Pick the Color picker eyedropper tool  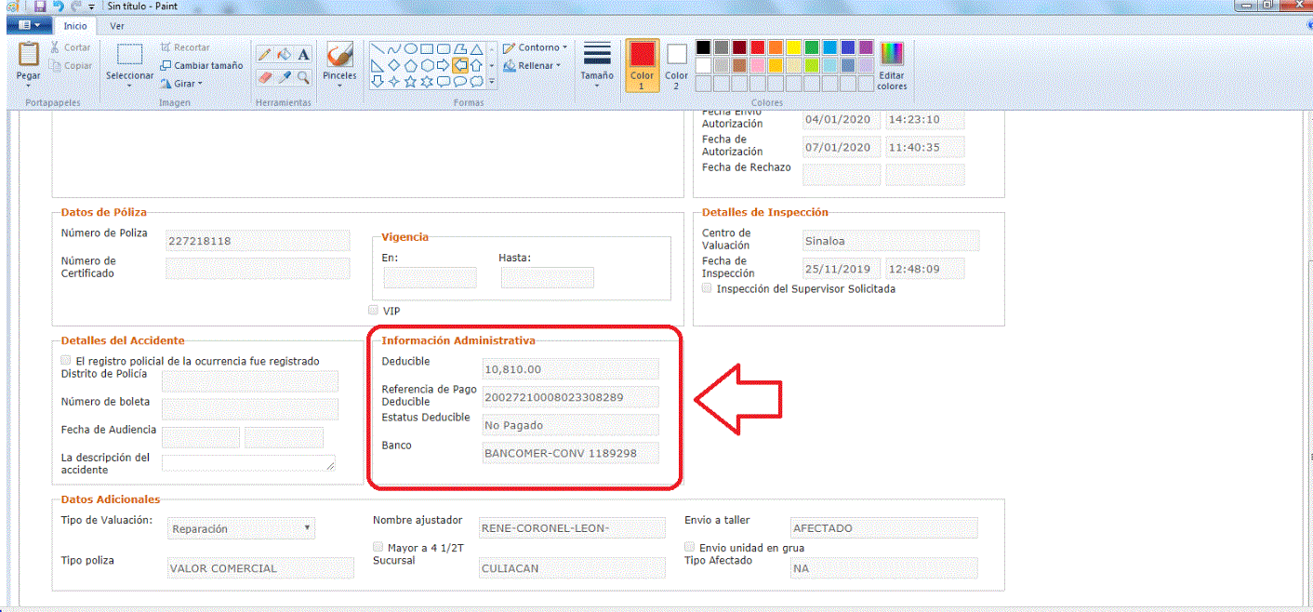coord(285,77)
